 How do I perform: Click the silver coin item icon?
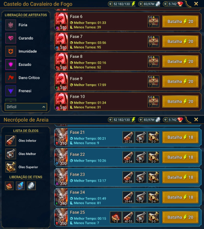pyautogui.click(x=31, y=186)
